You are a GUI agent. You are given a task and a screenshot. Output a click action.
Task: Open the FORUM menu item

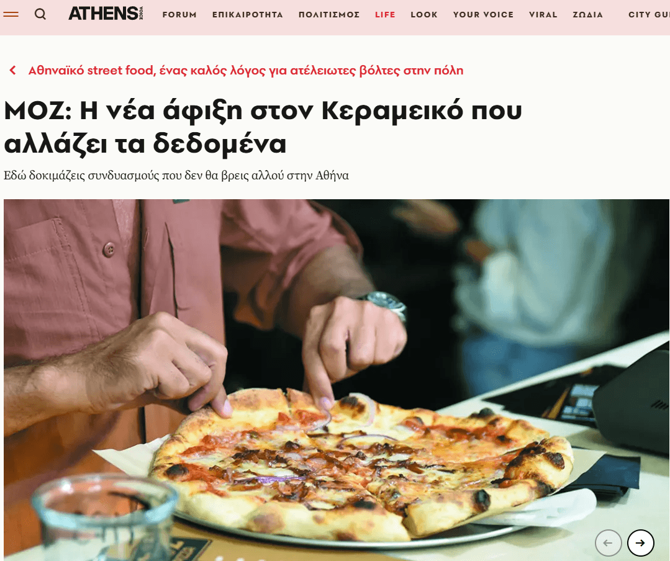pos(179,14)
